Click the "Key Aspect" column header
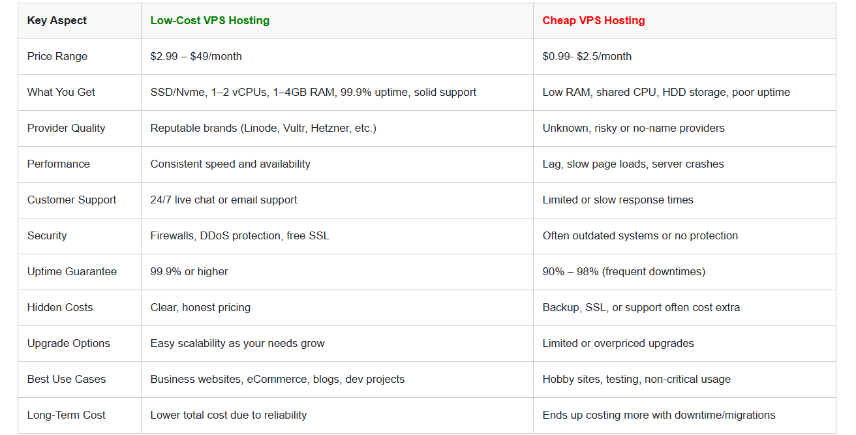 pyautogui.click(x=57, y=20)
